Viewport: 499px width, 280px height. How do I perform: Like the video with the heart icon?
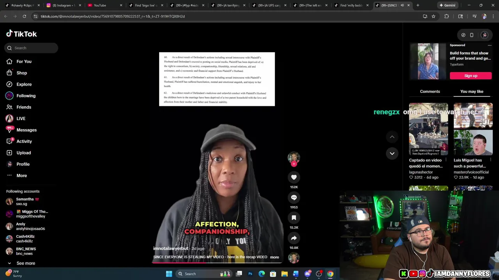point(294,177)
